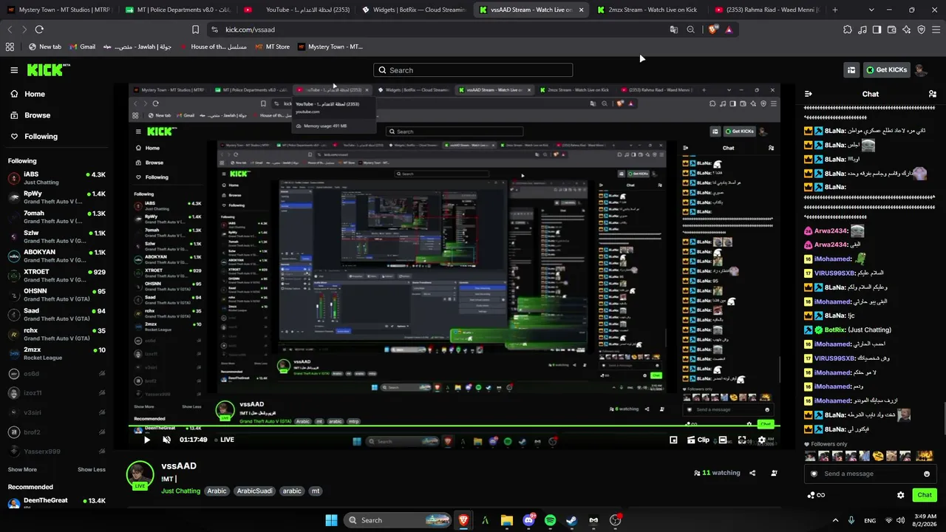Switch to the Rahma Riad YouTube tab
This screenshot has height=532, width=946.
[x=767, y=10]
